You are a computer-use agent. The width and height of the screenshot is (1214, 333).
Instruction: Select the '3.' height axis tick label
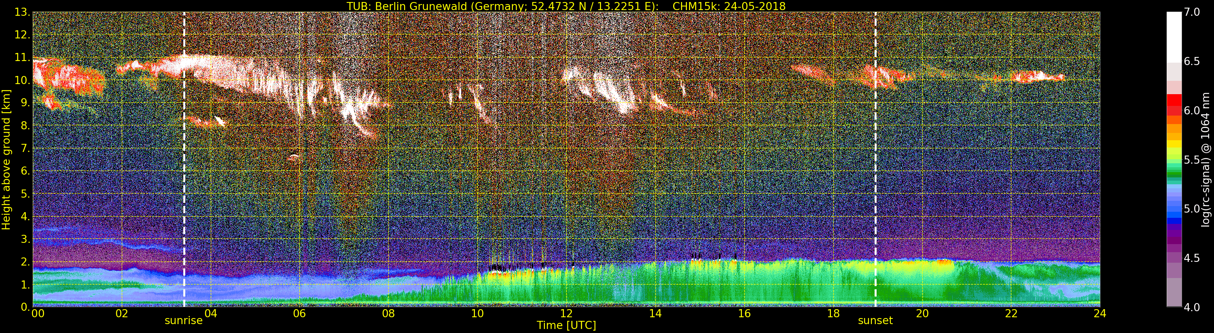(25, 239)
